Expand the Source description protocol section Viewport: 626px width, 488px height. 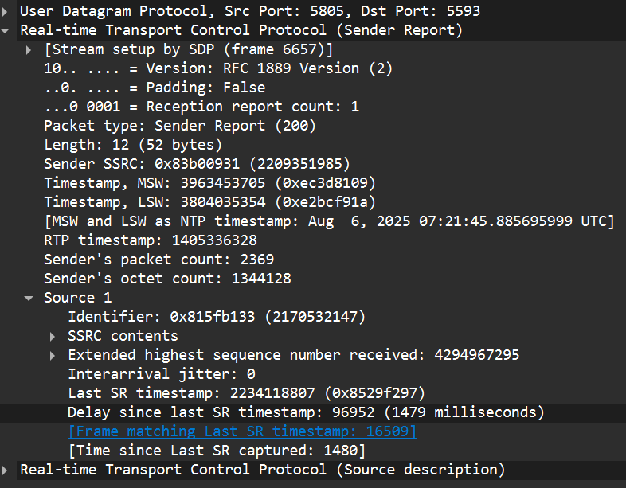(x=6, y=470)
